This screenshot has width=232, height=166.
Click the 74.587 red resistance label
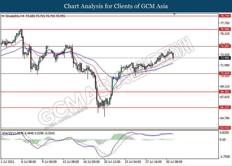225,46
